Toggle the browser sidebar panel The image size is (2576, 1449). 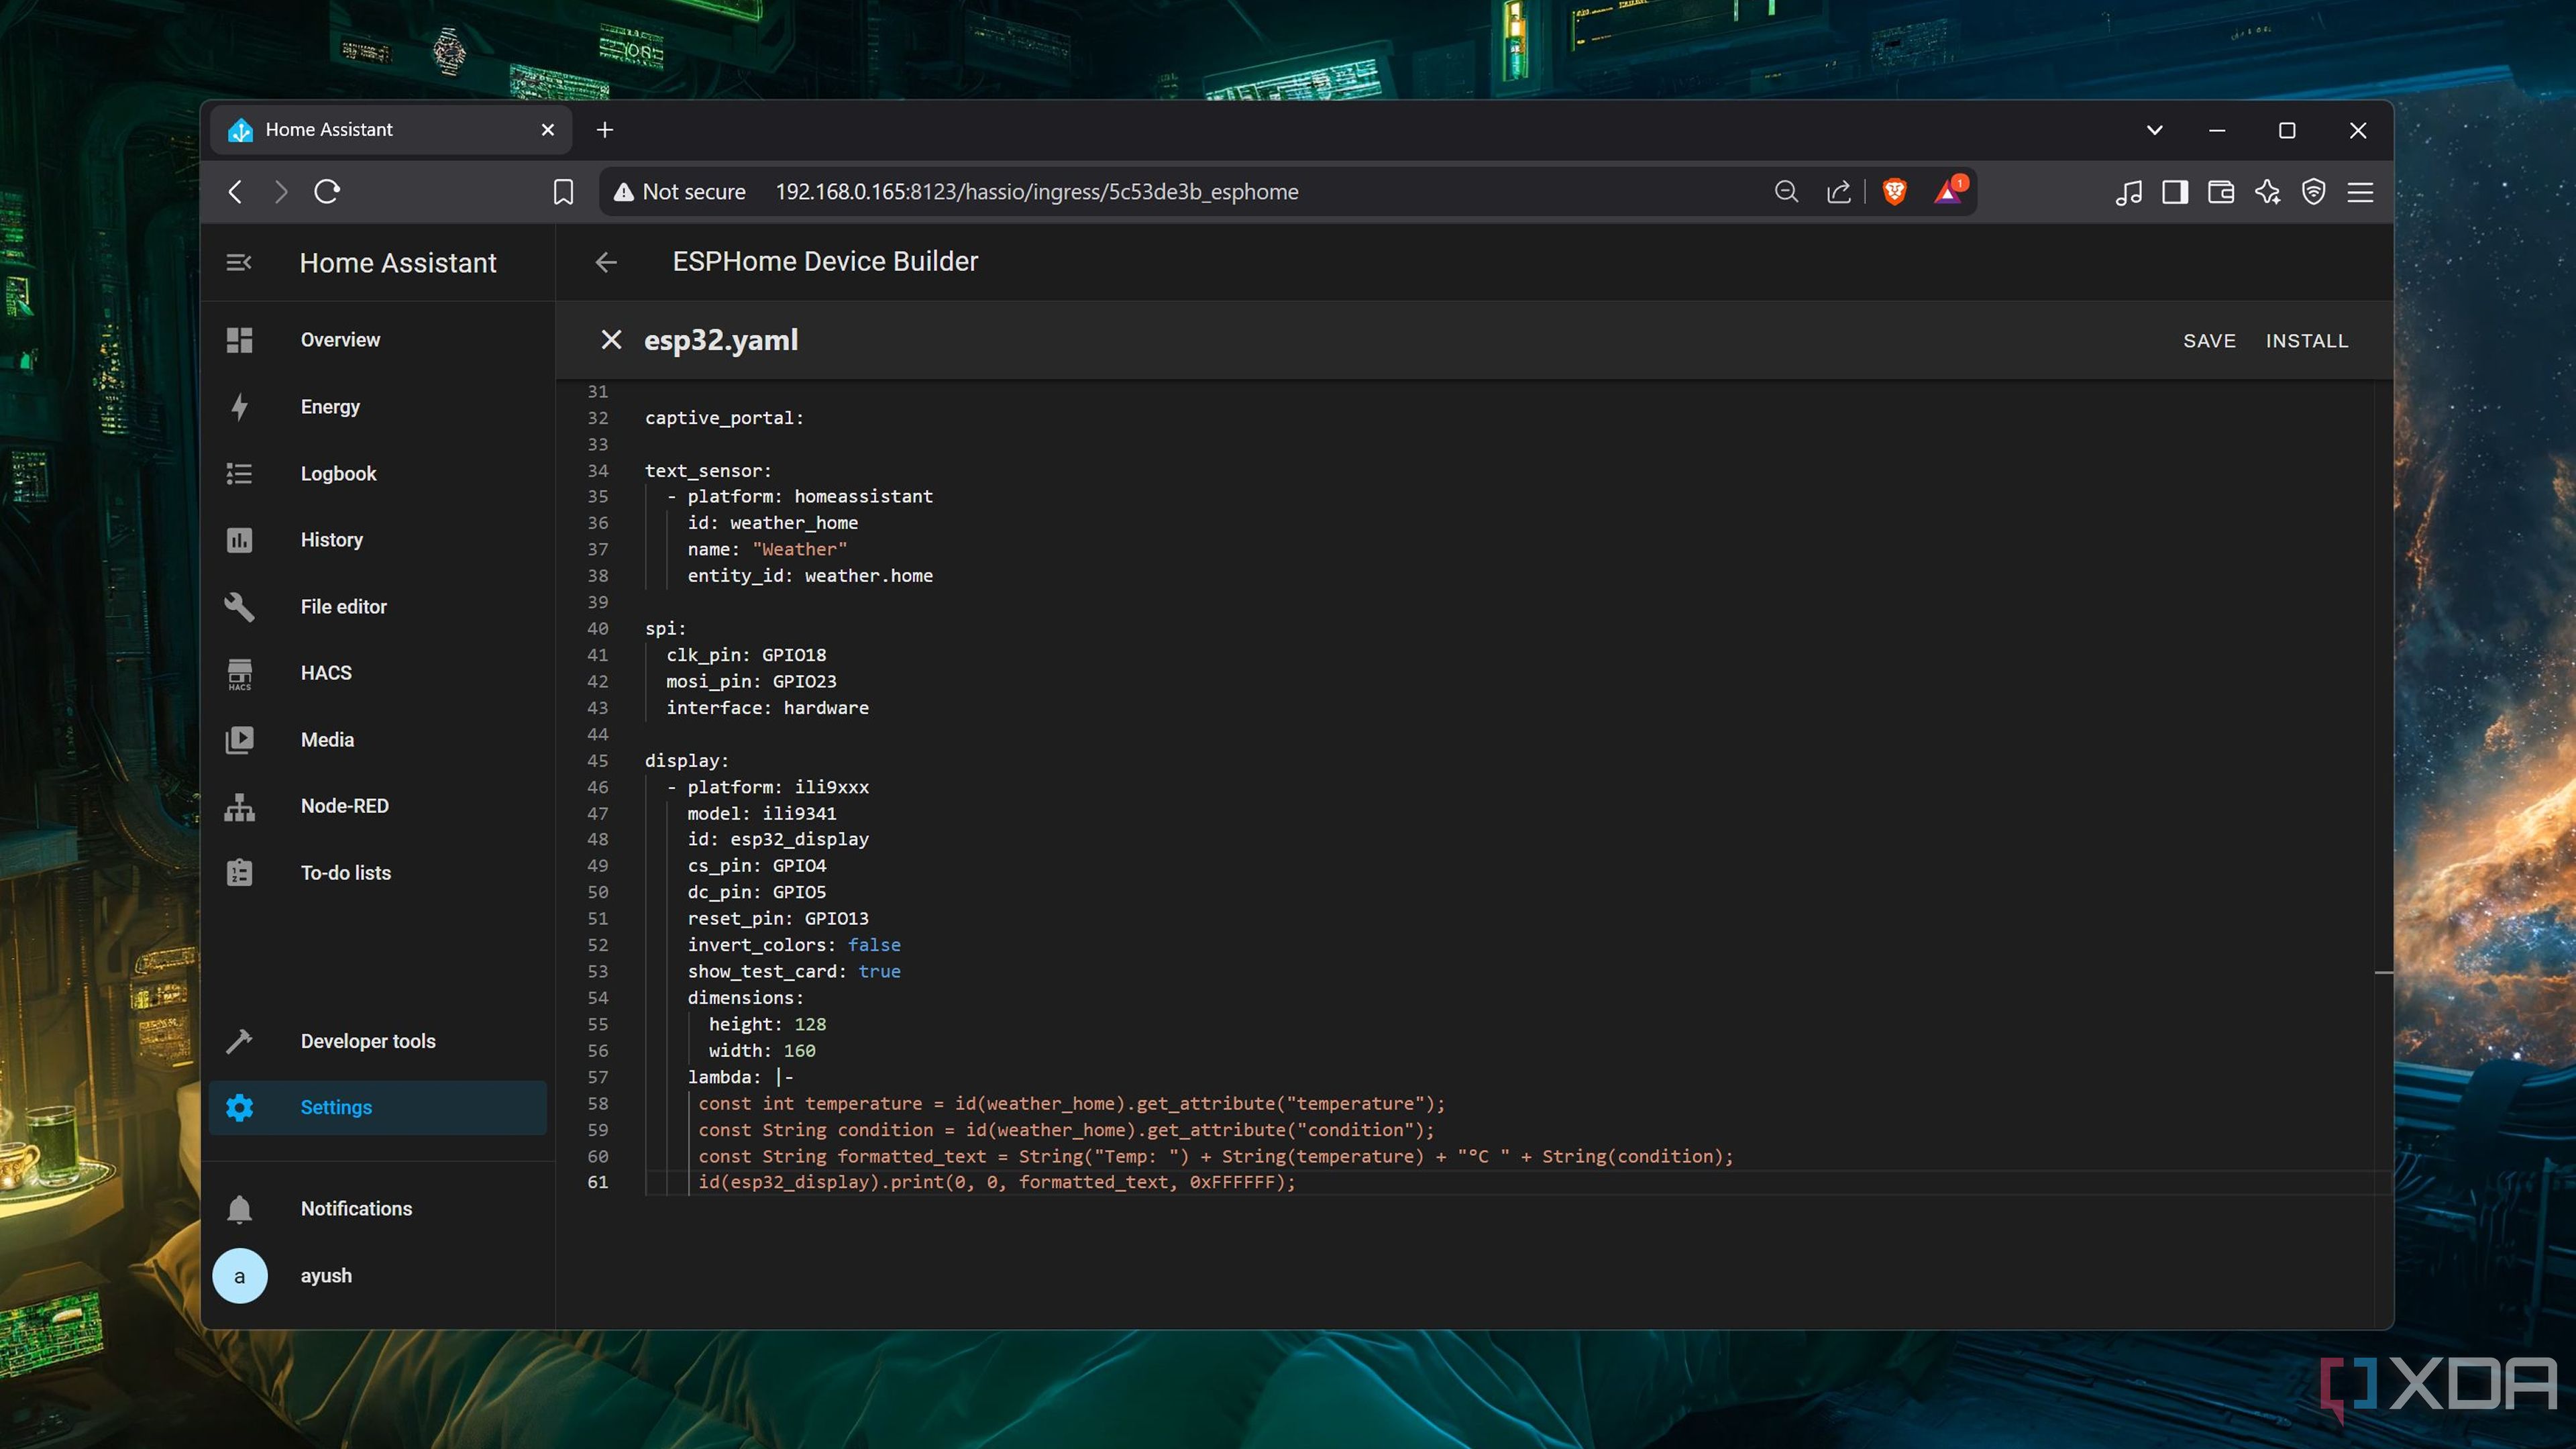click(x=2174, y=192)
